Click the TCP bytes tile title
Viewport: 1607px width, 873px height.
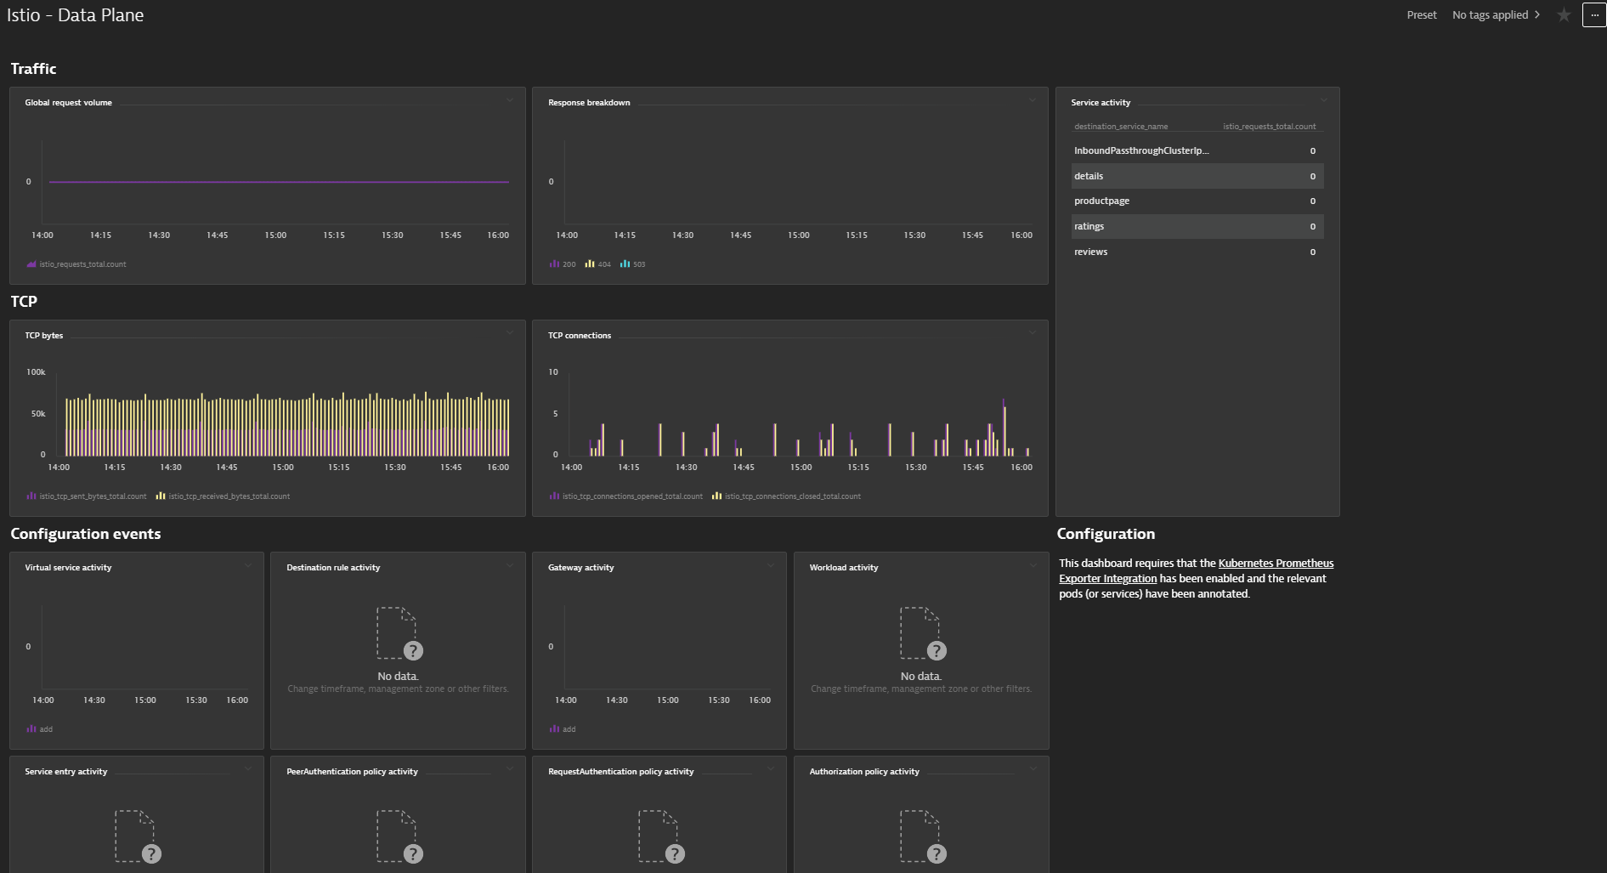tap(43, 336)
